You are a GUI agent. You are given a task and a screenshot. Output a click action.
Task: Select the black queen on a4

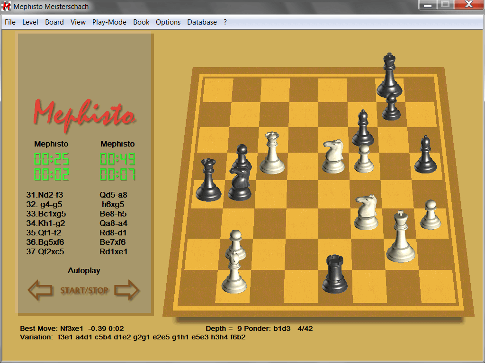point(208,180)
